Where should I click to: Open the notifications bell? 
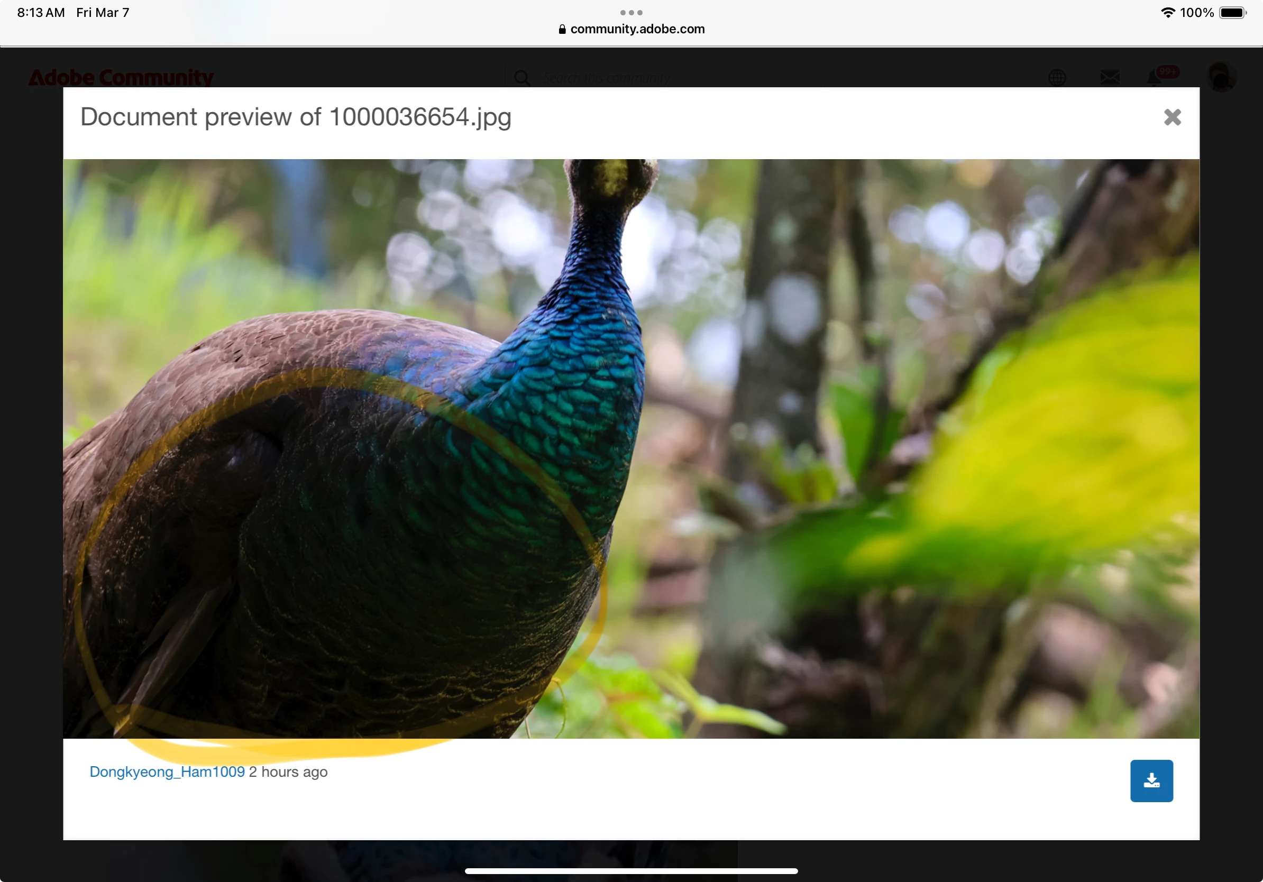click(x=1154, y=79)
